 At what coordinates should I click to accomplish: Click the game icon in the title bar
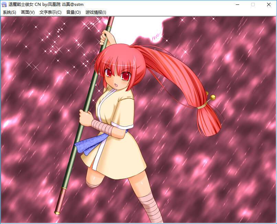click(x=4, y=4)
